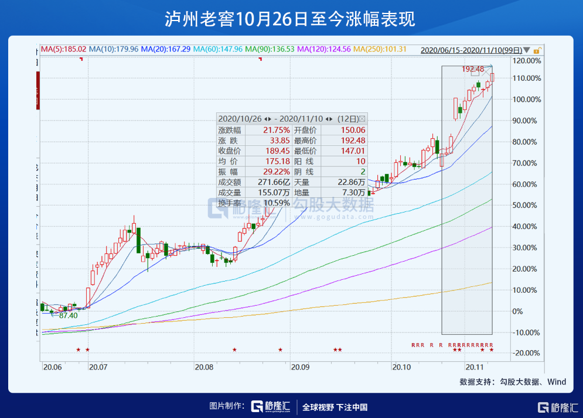Click the first red R marker in October
Viewport: 583px width, 418px height.
413,345
